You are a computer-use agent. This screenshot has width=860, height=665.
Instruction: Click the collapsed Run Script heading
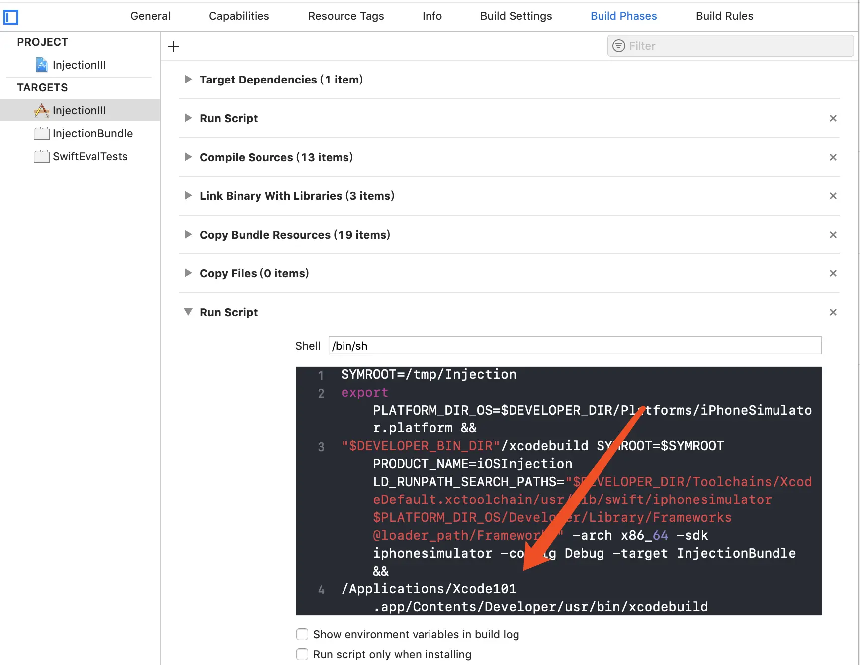(x=229, y=118)
